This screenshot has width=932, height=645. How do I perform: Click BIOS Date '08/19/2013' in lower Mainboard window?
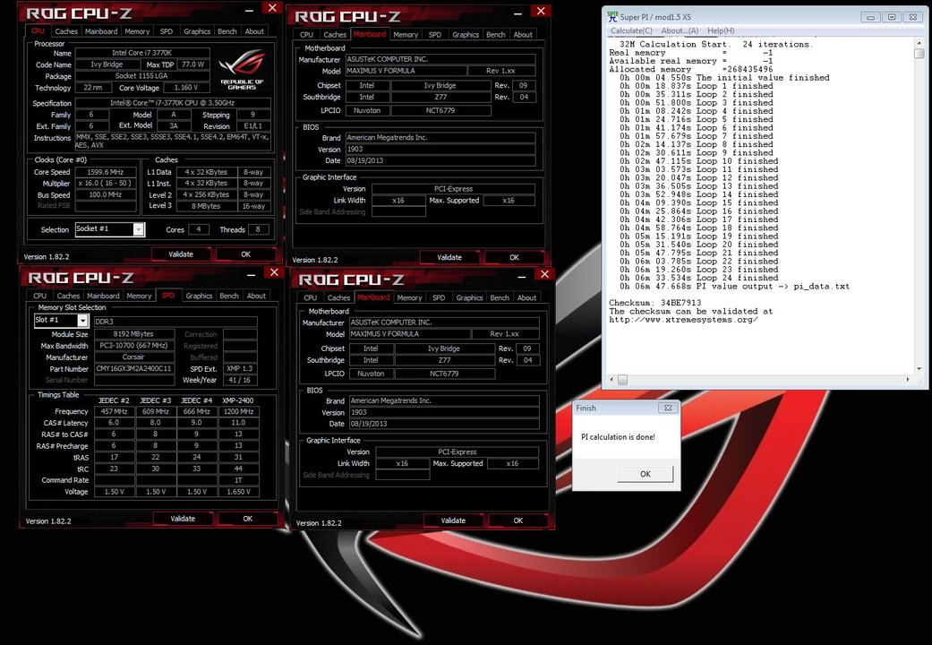444,424
